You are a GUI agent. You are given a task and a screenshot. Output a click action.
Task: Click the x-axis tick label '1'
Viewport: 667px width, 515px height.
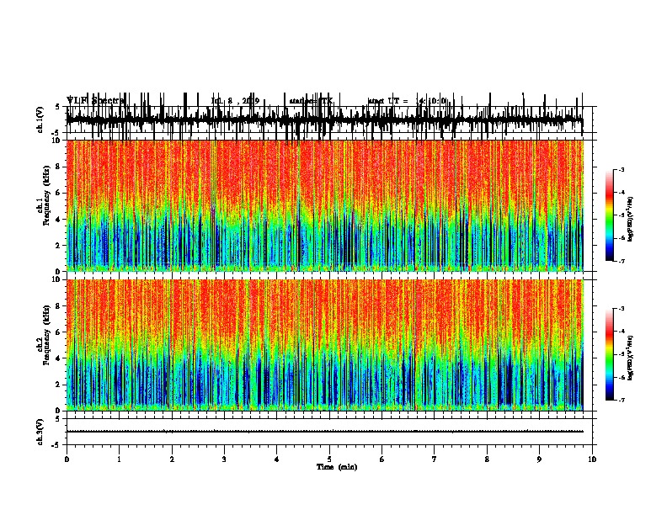point(119,459)
